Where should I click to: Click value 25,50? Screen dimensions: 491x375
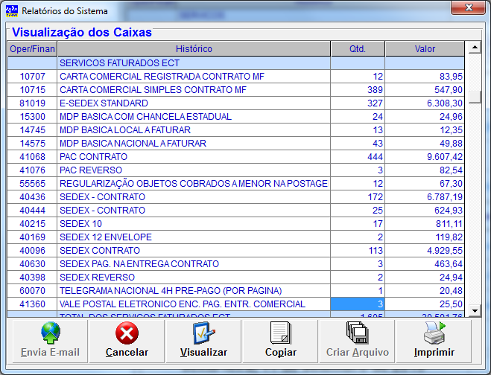click(x=451, y=304)
